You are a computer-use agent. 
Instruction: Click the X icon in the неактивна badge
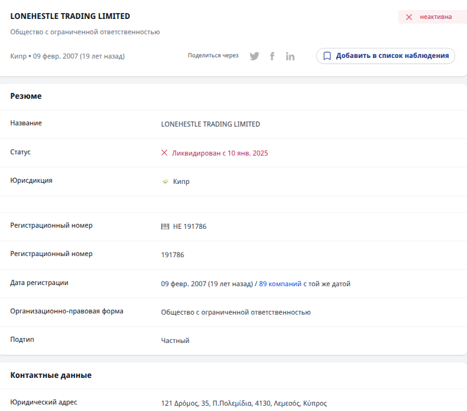click(409, 17)
